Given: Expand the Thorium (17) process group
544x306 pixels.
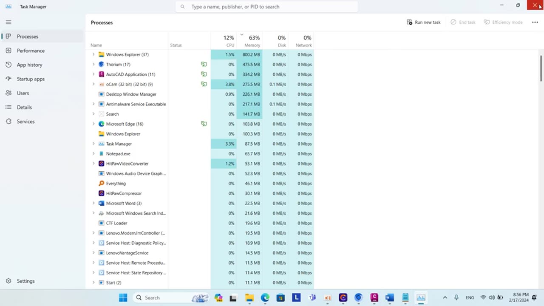Looking at the screenshot, I should (93, 64).
